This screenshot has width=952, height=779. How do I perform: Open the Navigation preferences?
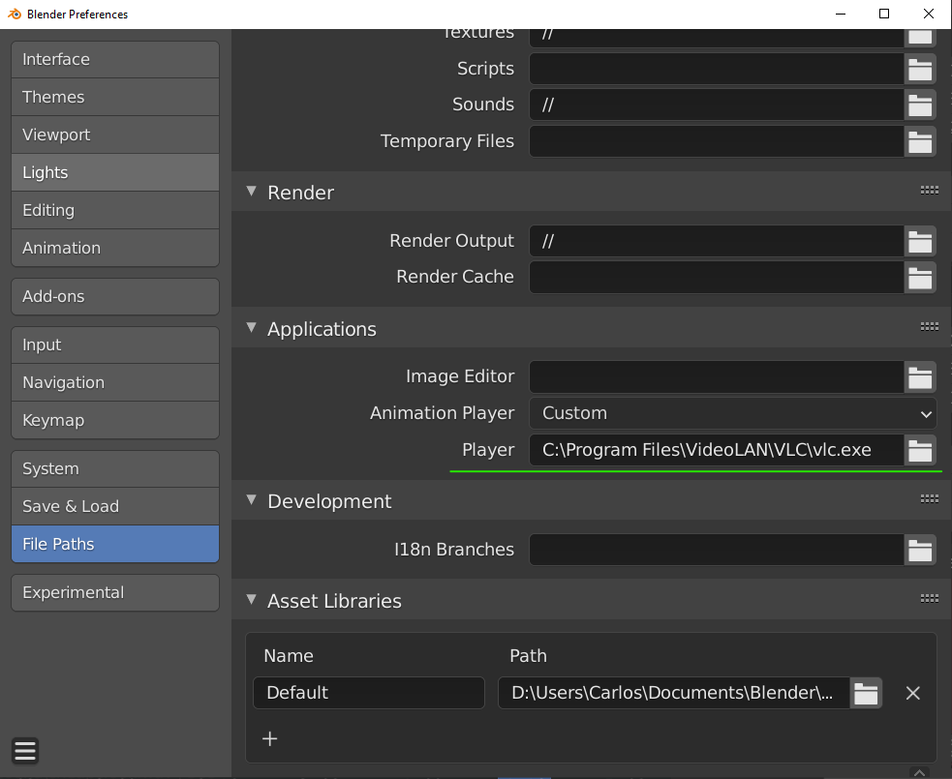114,382
